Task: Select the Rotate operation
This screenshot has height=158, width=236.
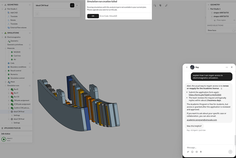Action: [13, 20]
